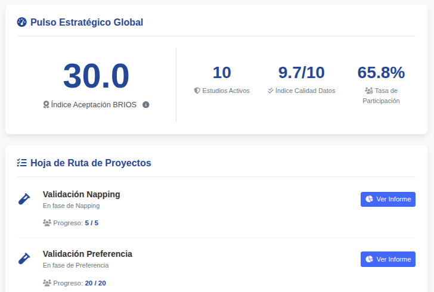Click the 30.0 acceptance index value
The image size is (434, 292).
[96, 76]
